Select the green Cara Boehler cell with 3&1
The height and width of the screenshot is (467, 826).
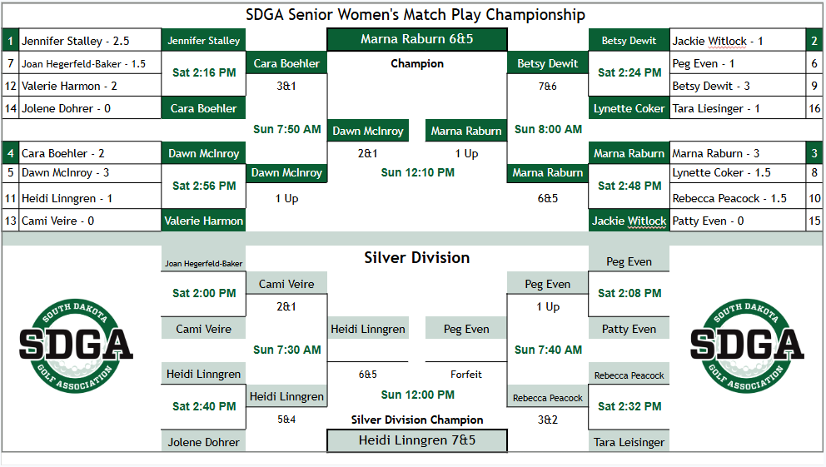[286, 64]
